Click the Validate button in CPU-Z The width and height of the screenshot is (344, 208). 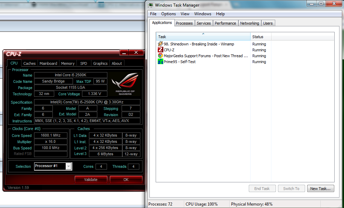(91, 180)
